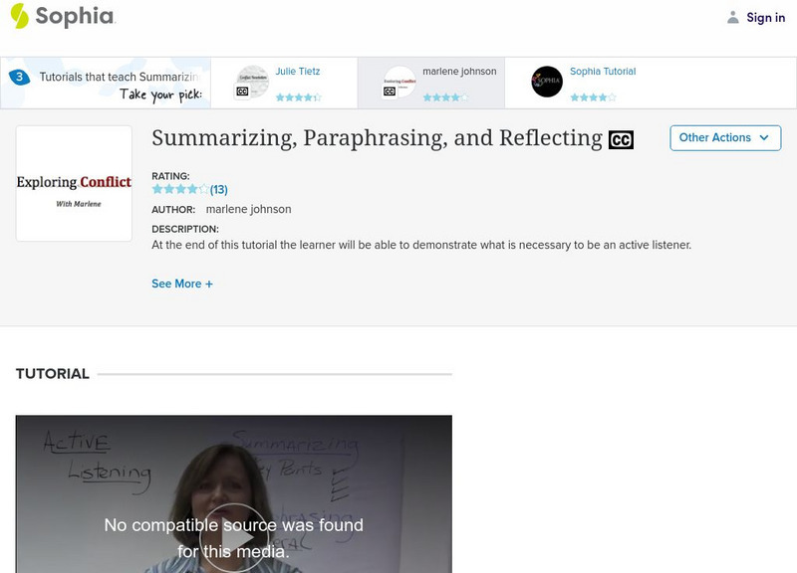
Task: Open the Other Actions dropdown
Action: coord(725,138)
